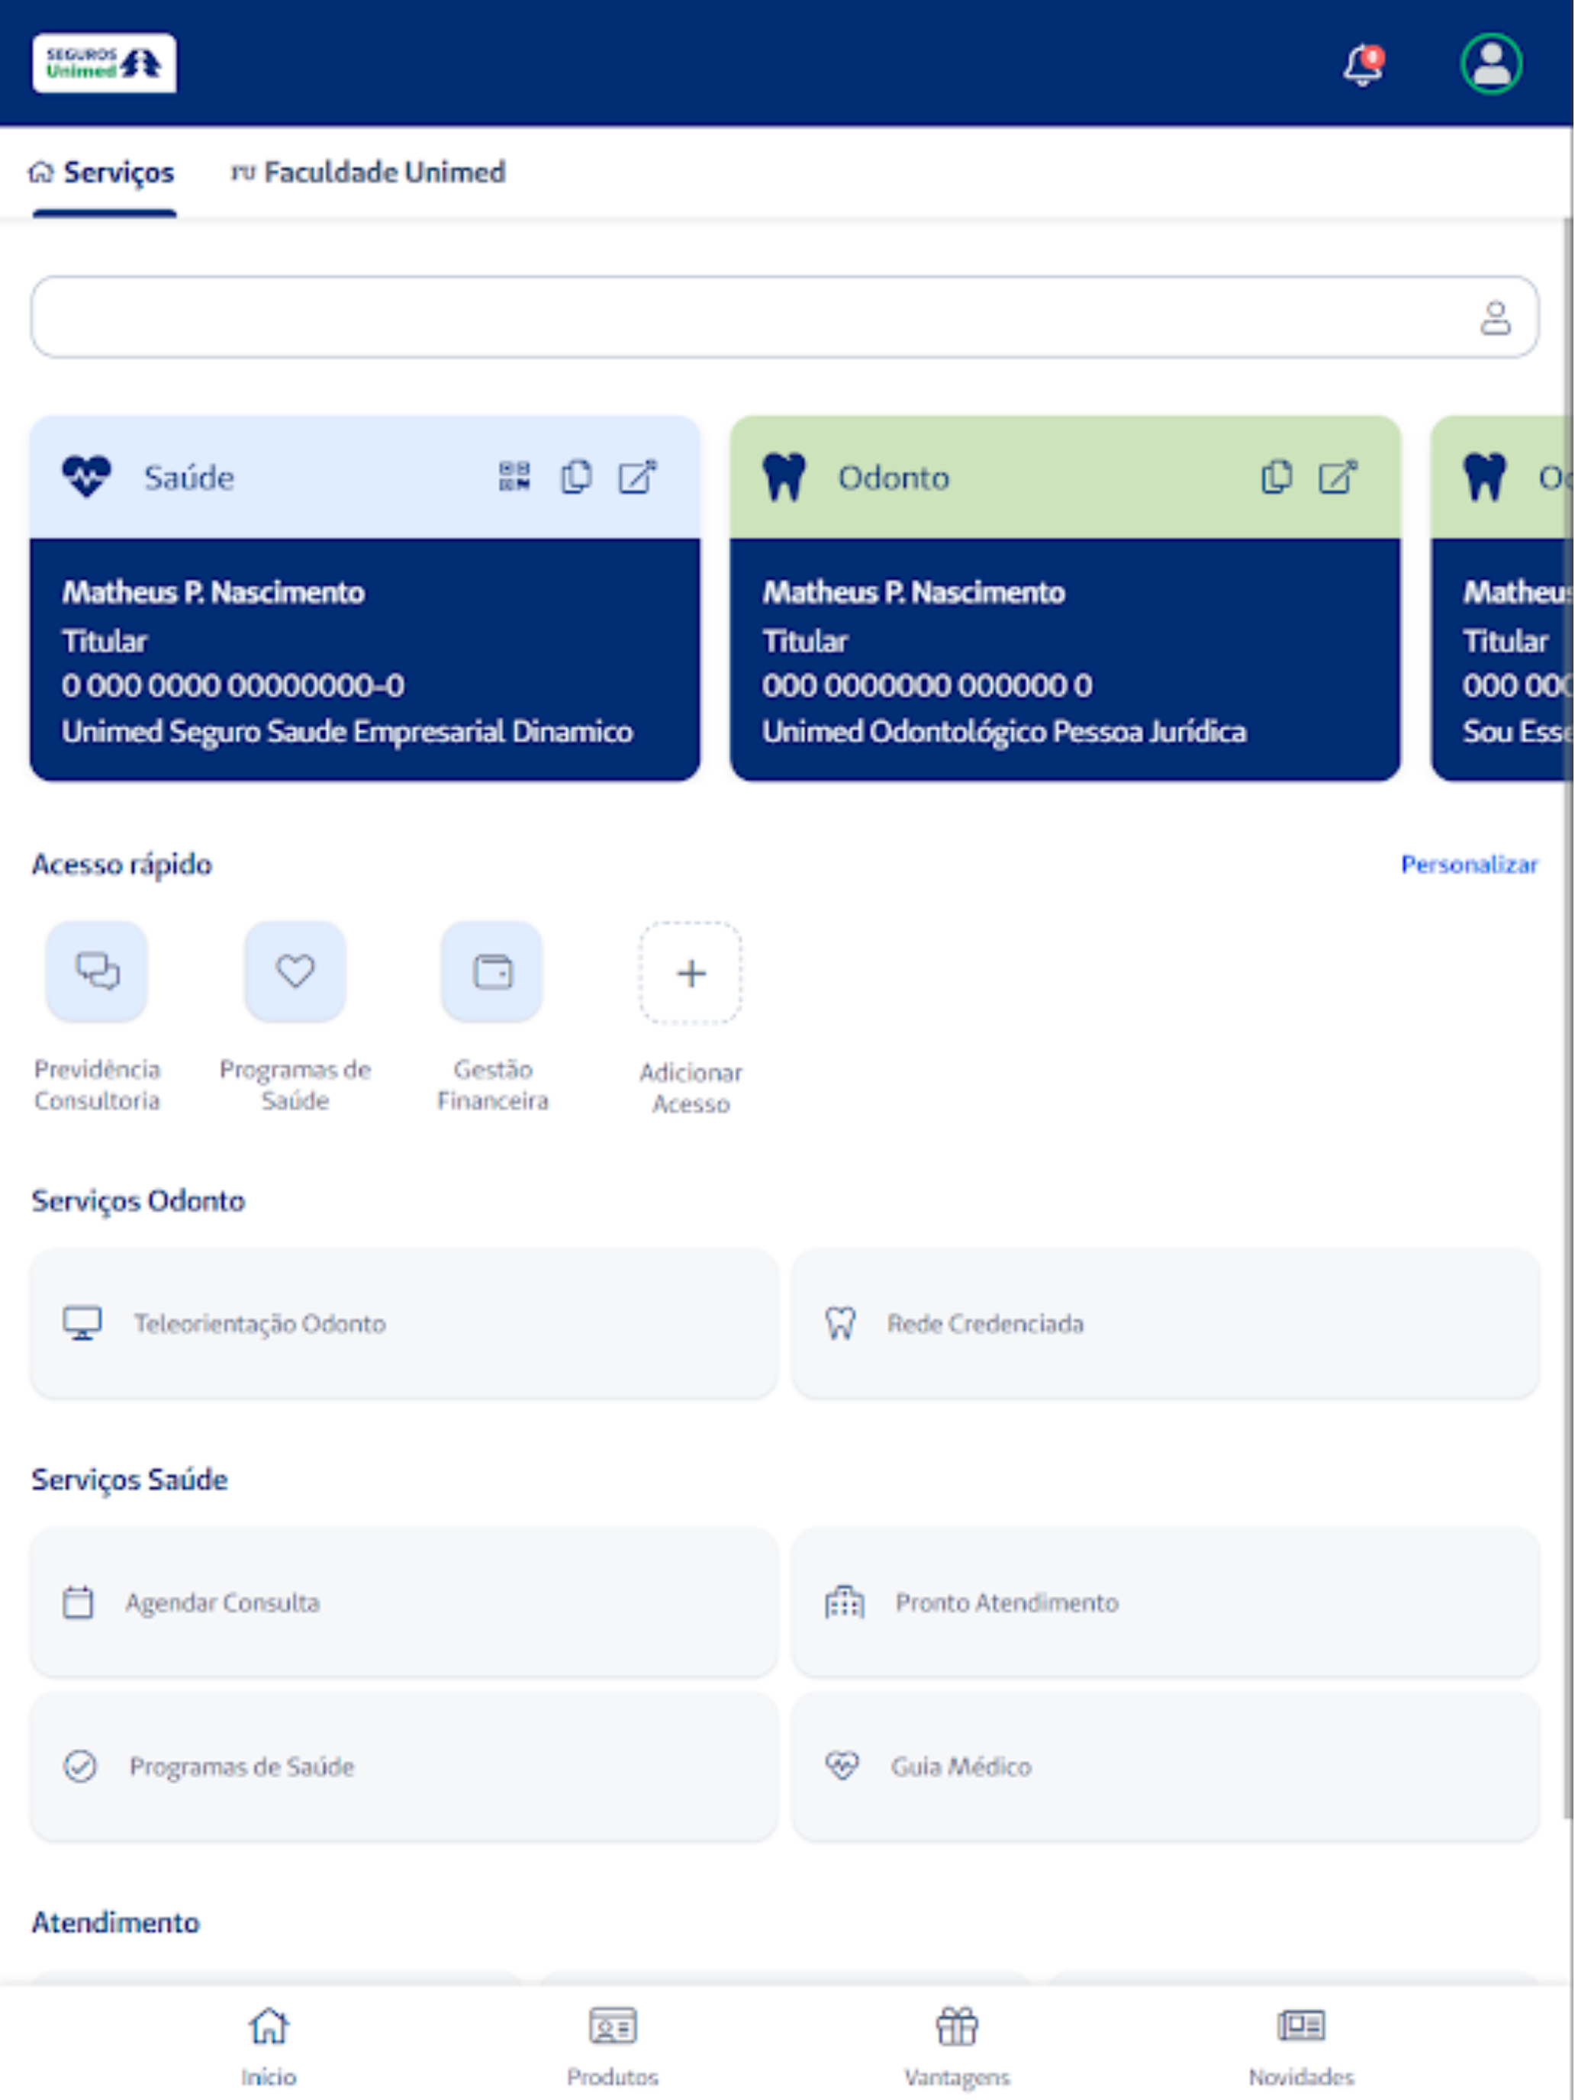
Task: Click the Serviços Odonto heading
Action: pyautogui.click(x=139, y=1202)
